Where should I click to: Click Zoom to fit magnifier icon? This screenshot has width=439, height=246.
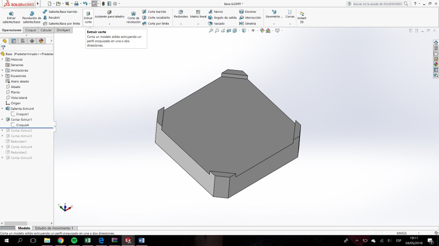(211, 31)
